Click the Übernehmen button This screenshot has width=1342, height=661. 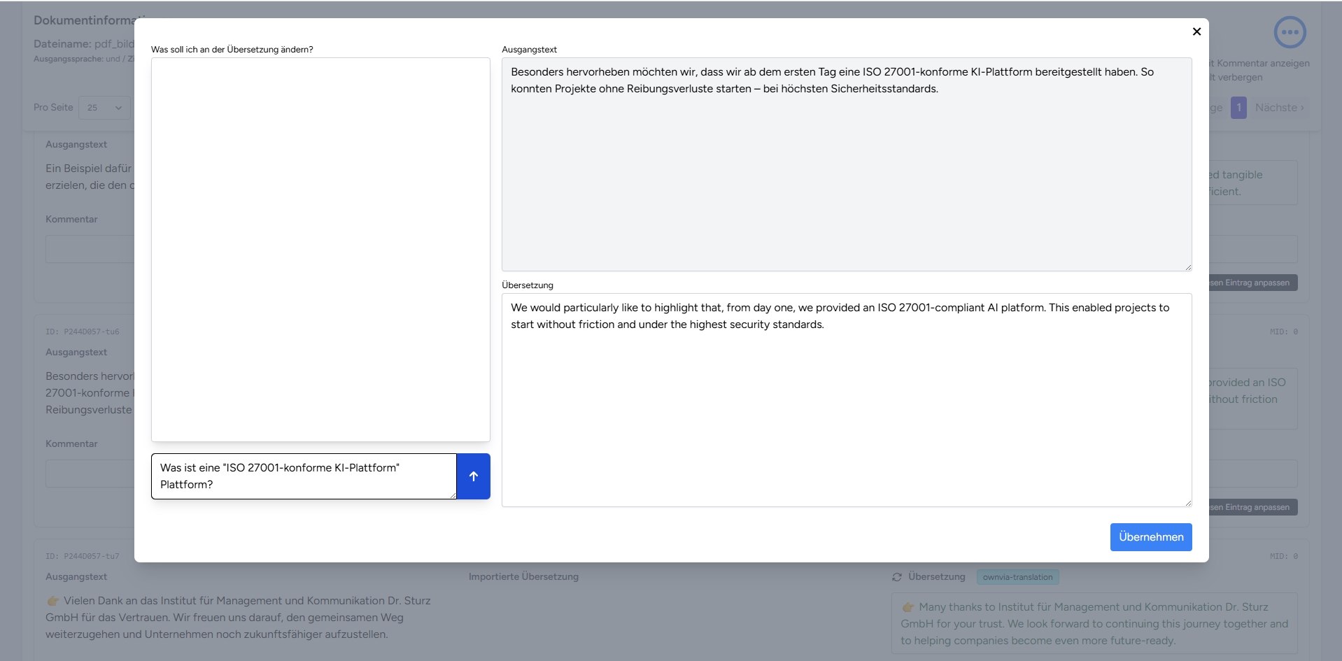click(1150, 537)
